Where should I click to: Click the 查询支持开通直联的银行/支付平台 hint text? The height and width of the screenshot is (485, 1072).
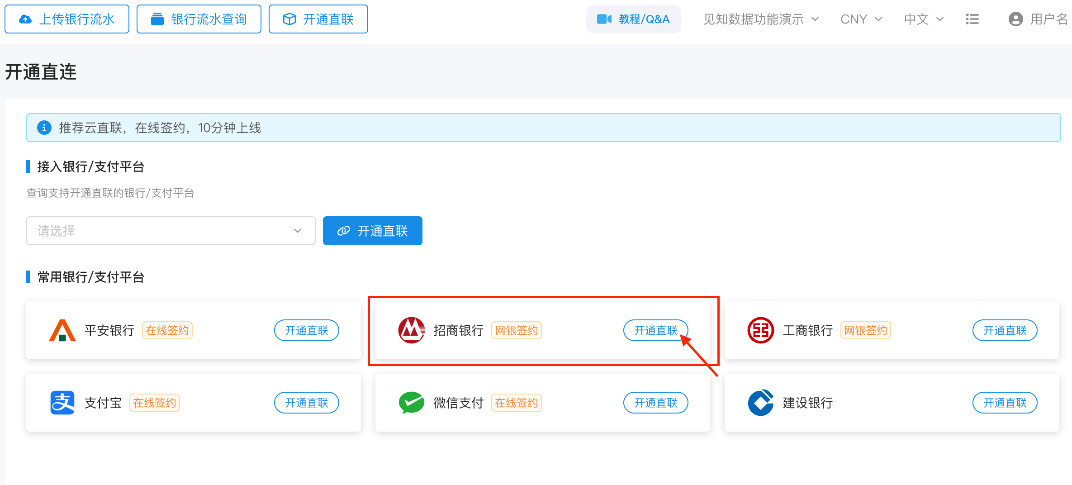click(110, 193)
